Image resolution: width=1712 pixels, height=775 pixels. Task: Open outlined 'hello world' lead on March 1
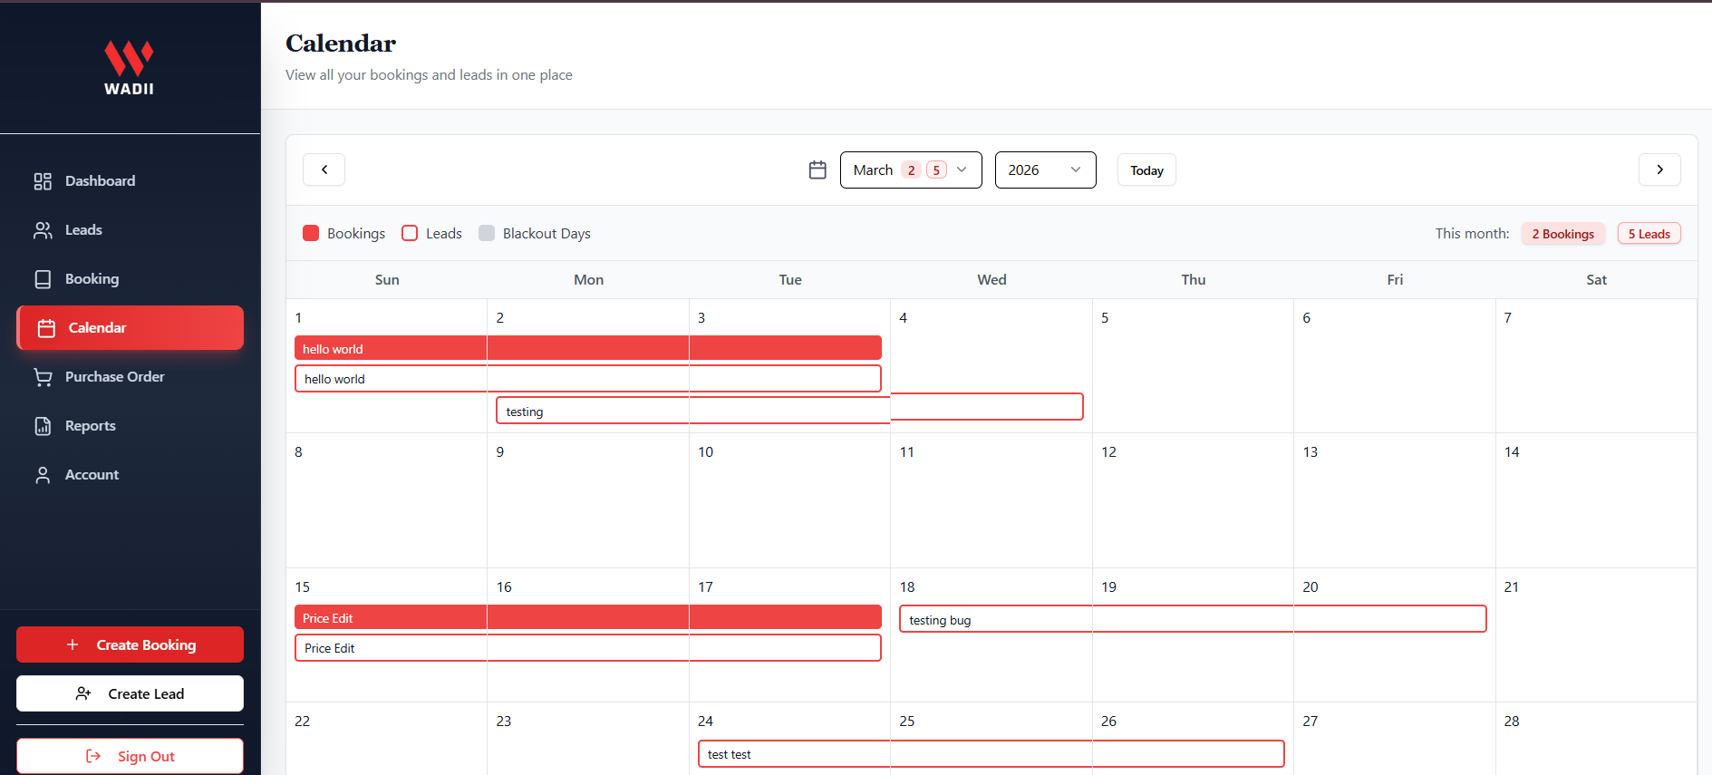(588, 379)
